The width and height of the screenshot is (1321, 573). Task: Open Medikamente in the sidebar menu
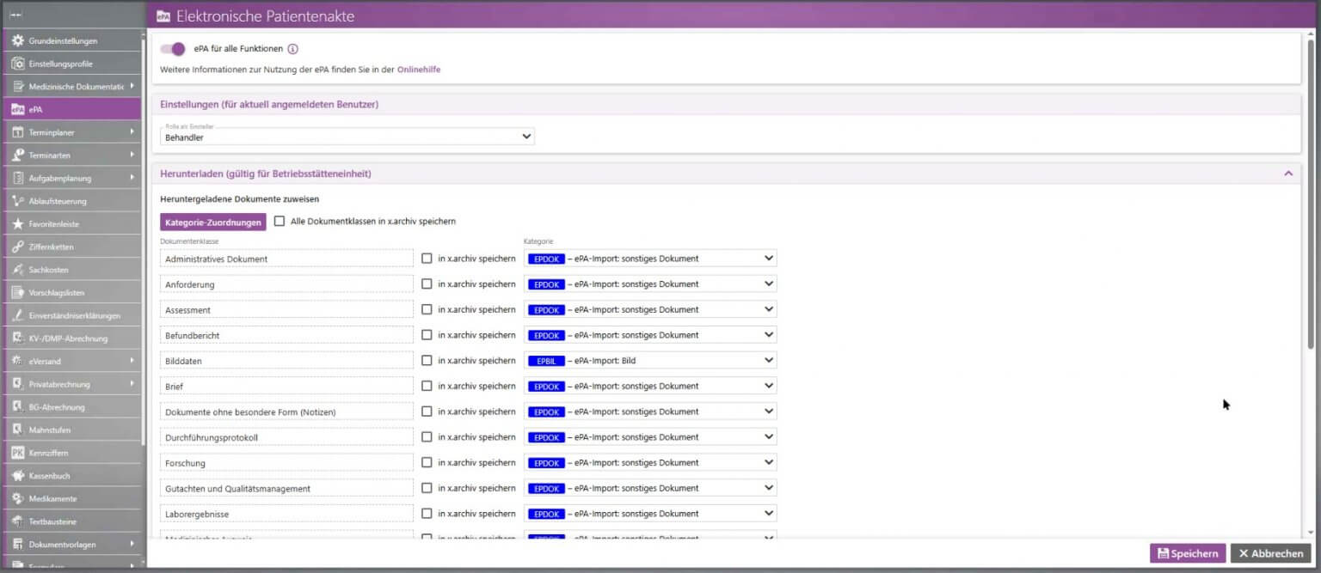(x=52, y=499)
